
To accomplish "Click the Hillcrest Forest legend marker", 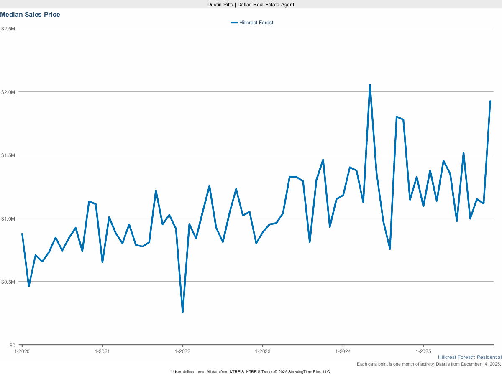I will [234, 23].
